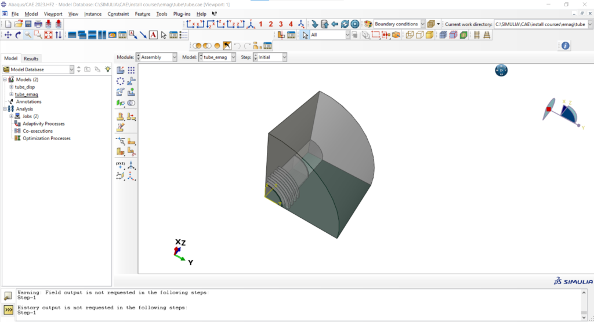Click the Undo icon in display group toolbar
Screen dimensions: 594x322
click(x=237, y=46)
